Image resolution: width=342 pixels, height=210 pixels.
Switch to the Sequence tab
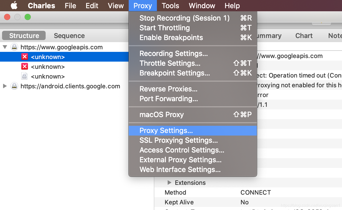[x=69, y=36]
